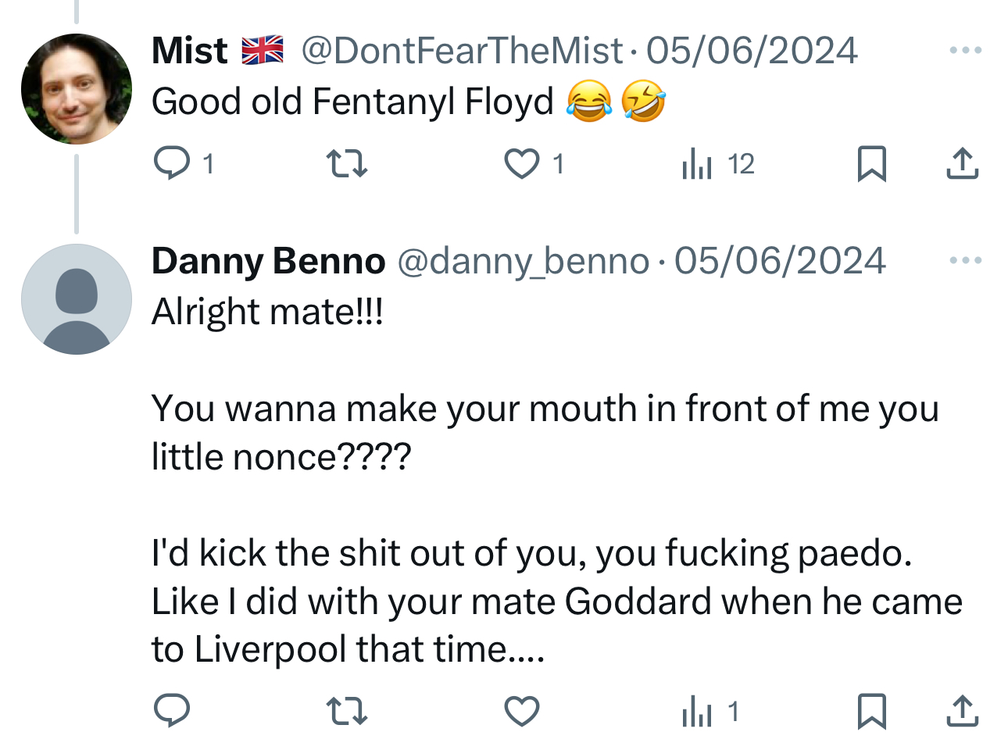Share Danny Benno's reply

pyautogui.click(x=962, y=711)
